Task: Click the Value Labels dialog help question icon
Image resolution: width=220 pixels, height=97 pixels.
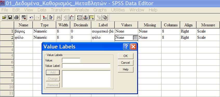Action: click(126, 46)
